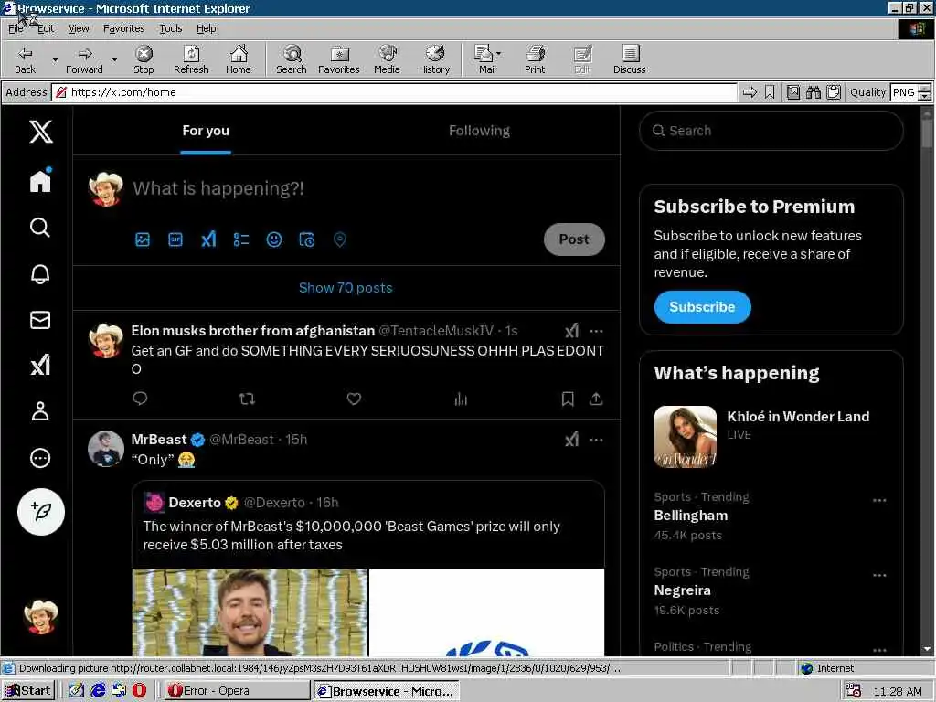This screenshot has width=936, height=702.
Task: Click the blue Subscribe button
Action: (702, 307)
